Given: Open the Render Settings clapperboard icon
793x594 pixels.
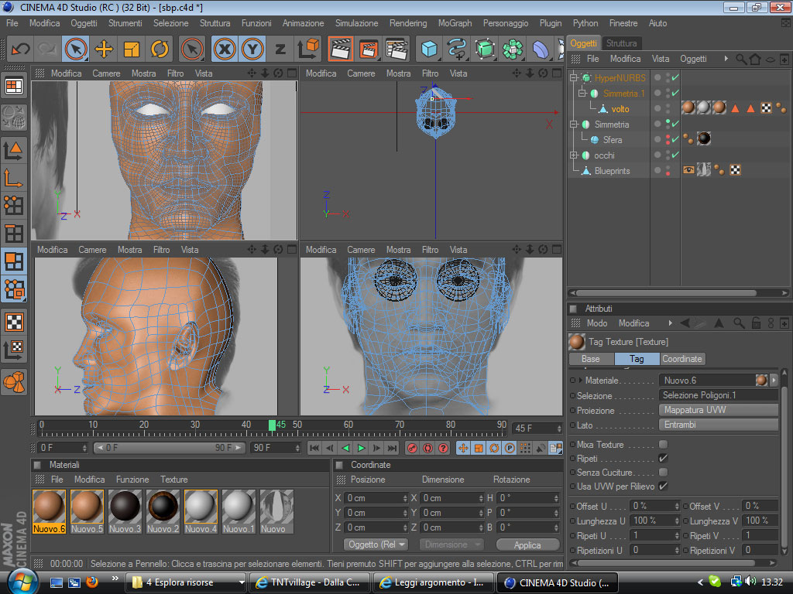Looking at the screenshot, I should click(x=396, y=49).
